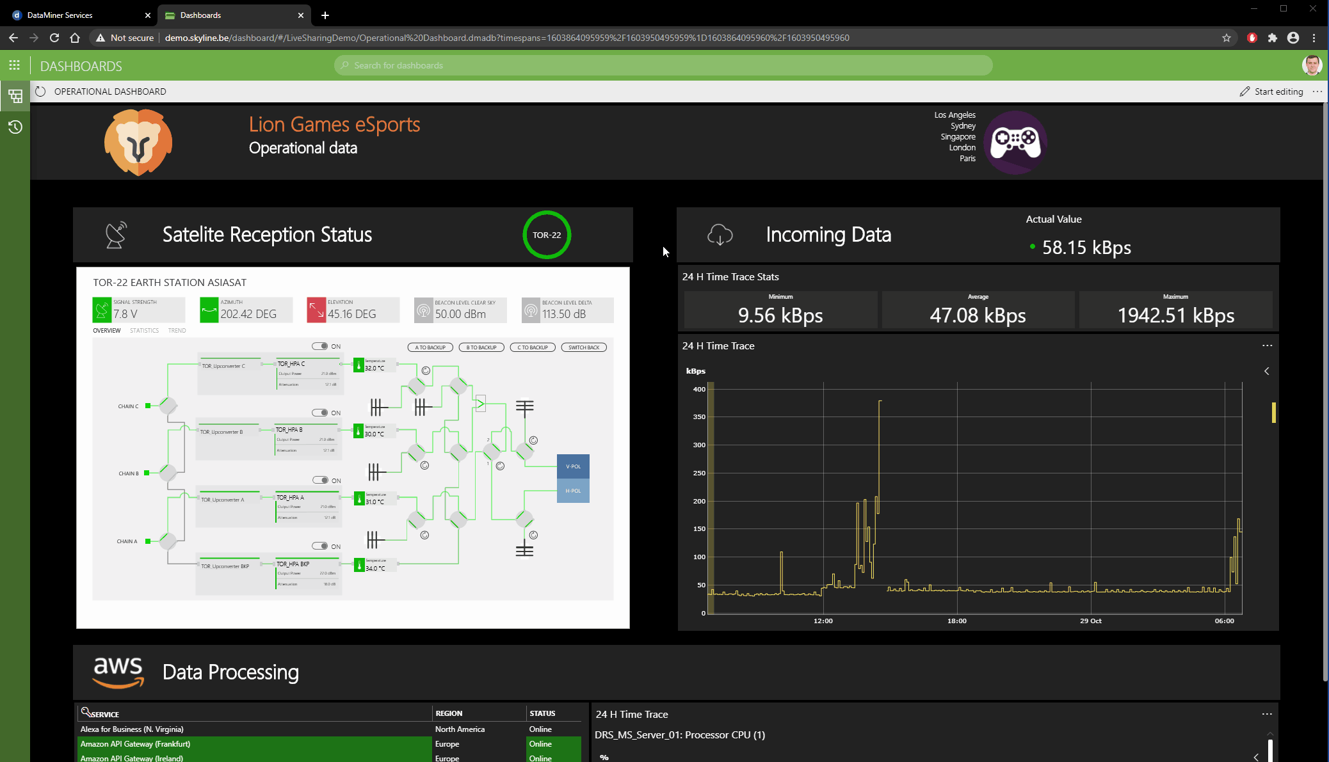Open the dashboards folder tree icon in sidebar
The height and width of the screenshot is (762, 1329).
pyautogui.click(x=15, y=96)
